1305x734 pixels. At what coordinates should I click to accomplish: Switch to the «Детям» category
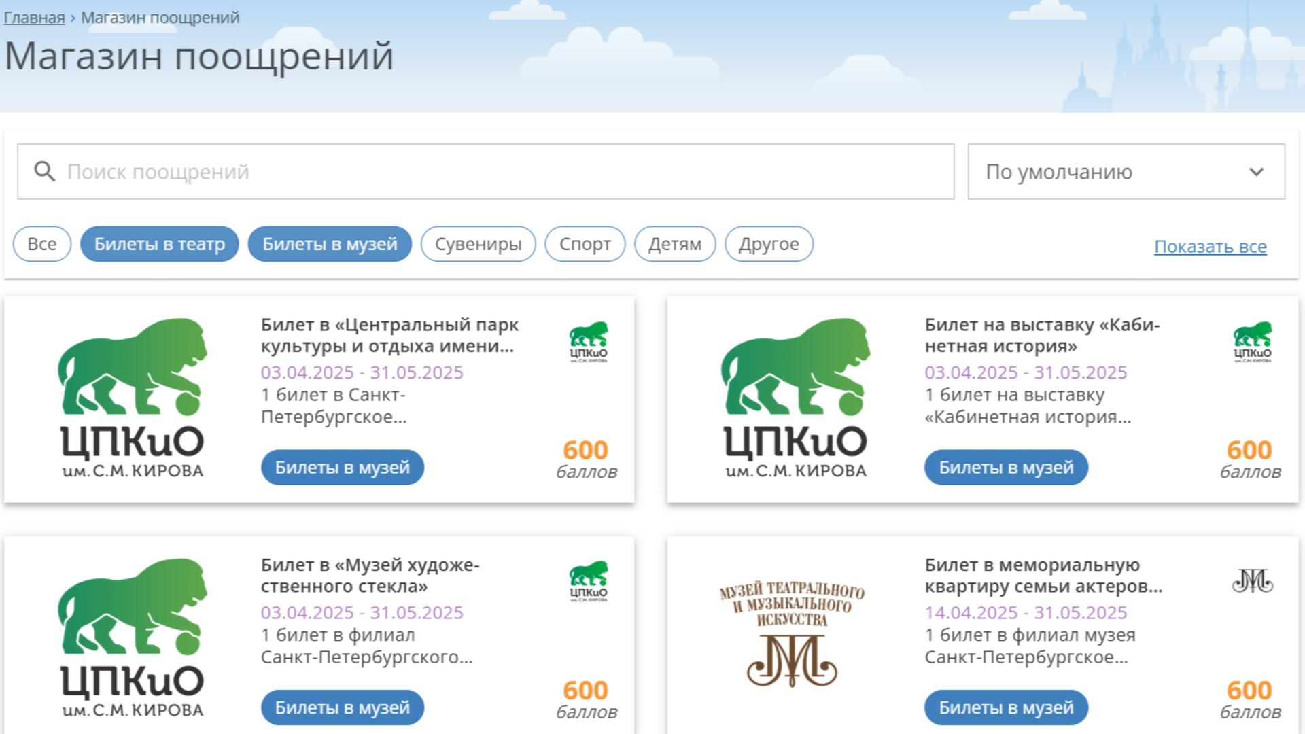(674, 244)
